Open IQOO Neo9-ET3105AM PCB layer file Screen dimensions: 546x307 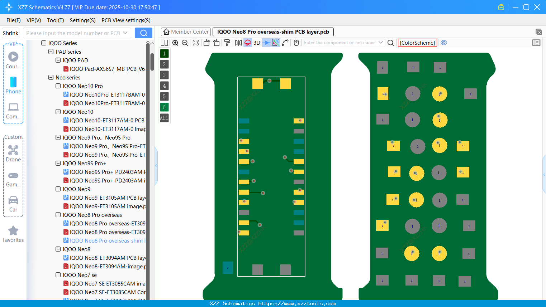coord(104,198)
